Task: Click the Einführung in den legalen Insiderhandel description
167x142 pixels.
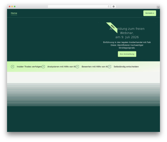Action: tap(127, 45)
